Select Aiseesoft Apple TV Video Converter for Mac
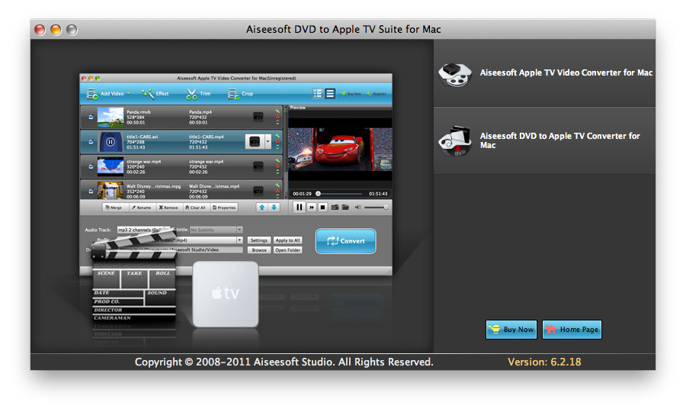The image size is (686, 412). [x=566, y=73]
